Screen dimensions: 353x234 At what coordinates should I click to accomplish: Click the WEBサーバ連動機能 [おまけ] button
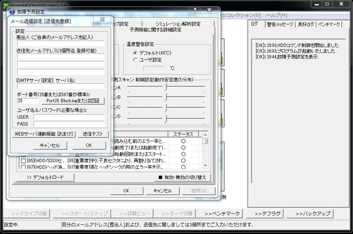click(x=44, y=134)
